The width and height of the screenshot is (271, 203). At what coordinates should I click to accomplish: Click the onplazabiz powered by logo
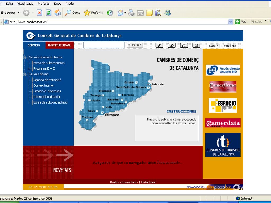[225, 187]
